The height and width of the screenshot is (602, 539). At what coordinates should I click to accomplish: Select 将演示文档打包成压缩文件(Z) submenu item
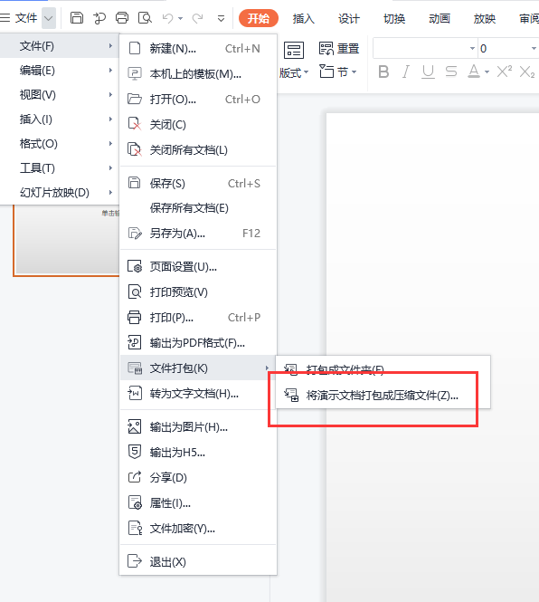tap(383, 395)
